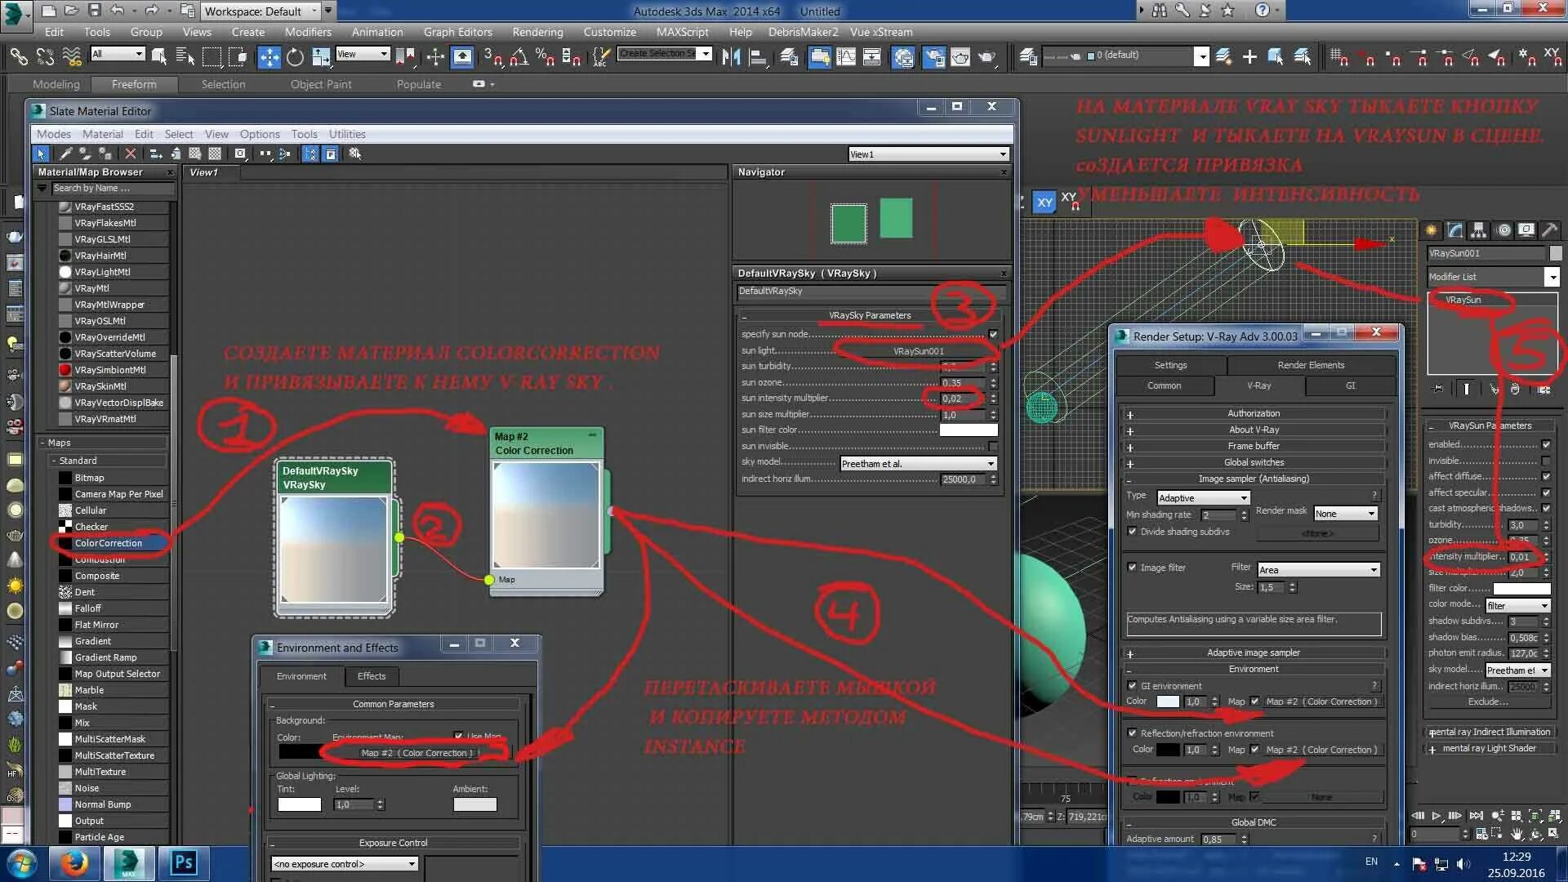1568x882 pixels.
Task: Toggle VRaySun affect diffuse checkbox
Action: click(x=1546, y=476)
